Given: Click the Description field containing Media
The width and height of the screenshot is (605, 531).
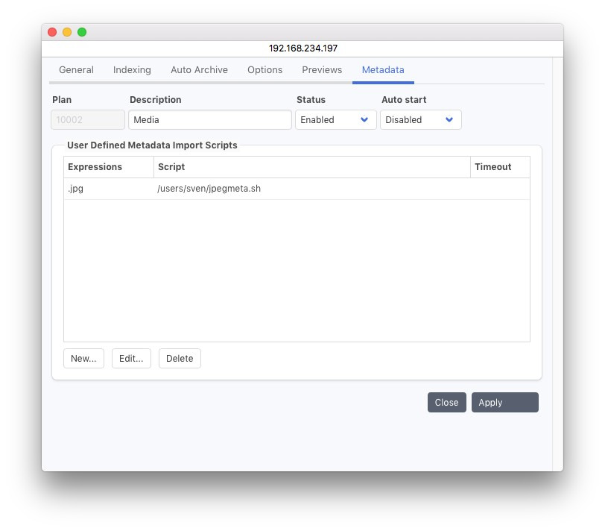Looking at the screenshot, I should (209, 120).
